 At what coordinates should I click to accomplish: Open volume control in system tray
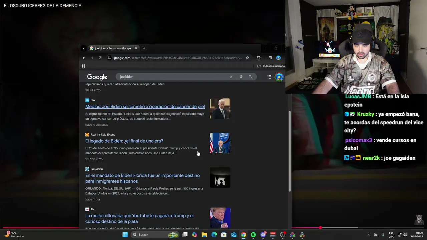point(405,235)
